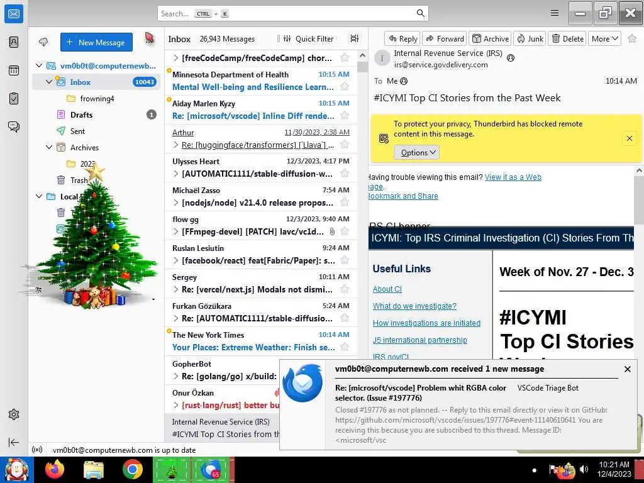The width and height of the screenshot is (644, 483).
Task: Click attachment icon on FFmpeg-devel message
Action: pyautogui.click(x=332, y=231)
